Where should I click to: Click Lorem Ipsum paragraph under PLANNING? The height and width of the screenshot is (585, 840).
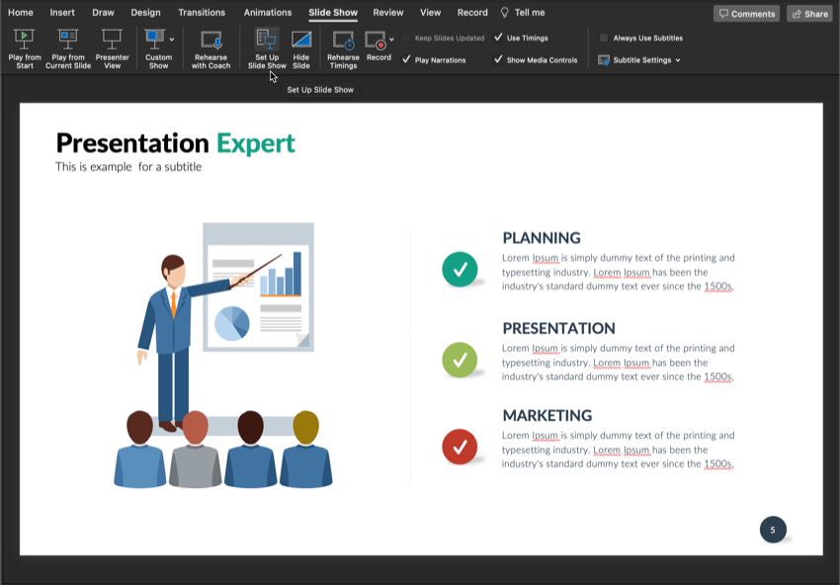[x=619, y=272]
